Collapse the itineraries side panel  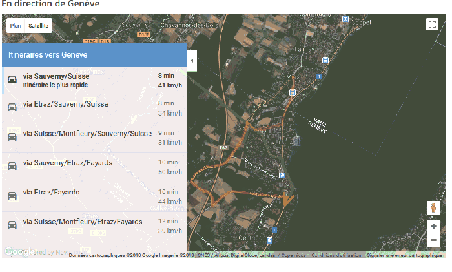pos(192,61)
